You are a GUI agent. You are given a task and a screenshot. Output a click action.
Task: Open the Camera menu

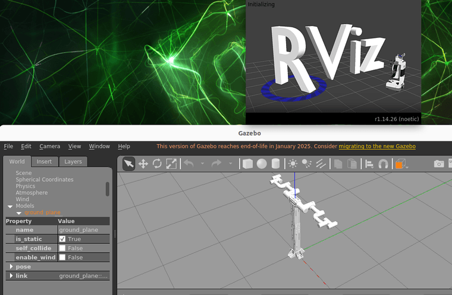49,146
